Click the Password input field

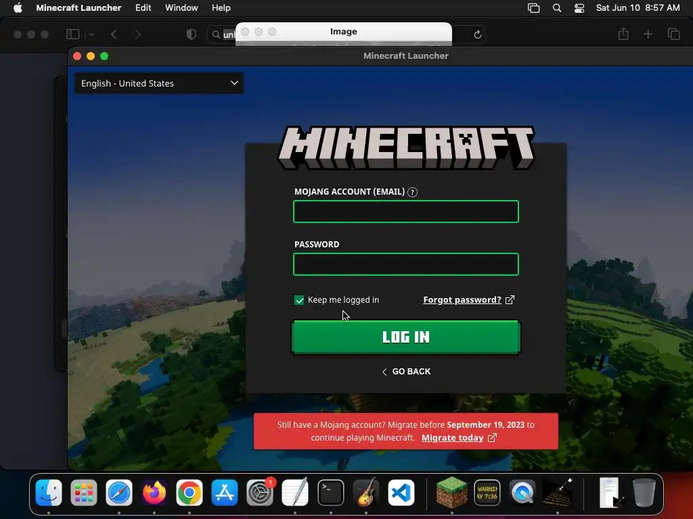406,264
